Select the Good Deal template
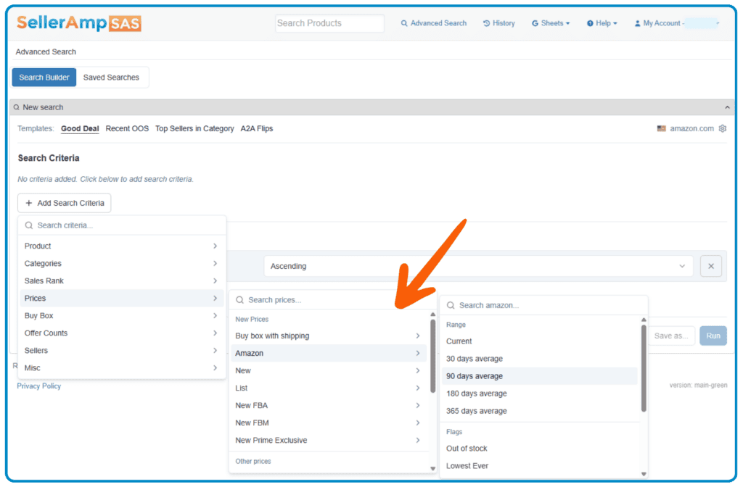The image size is (743, 487). (80, 129)
